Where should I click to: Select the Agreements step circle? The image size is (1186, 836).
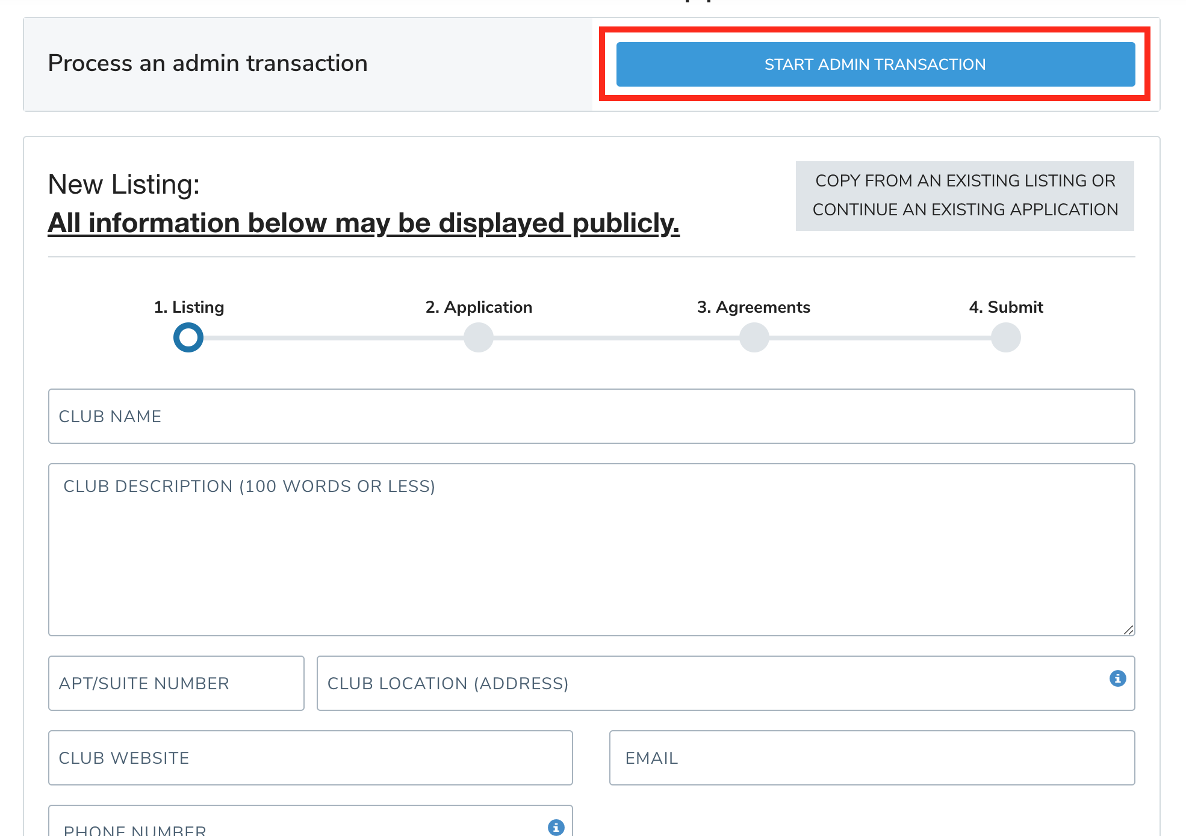754,337
